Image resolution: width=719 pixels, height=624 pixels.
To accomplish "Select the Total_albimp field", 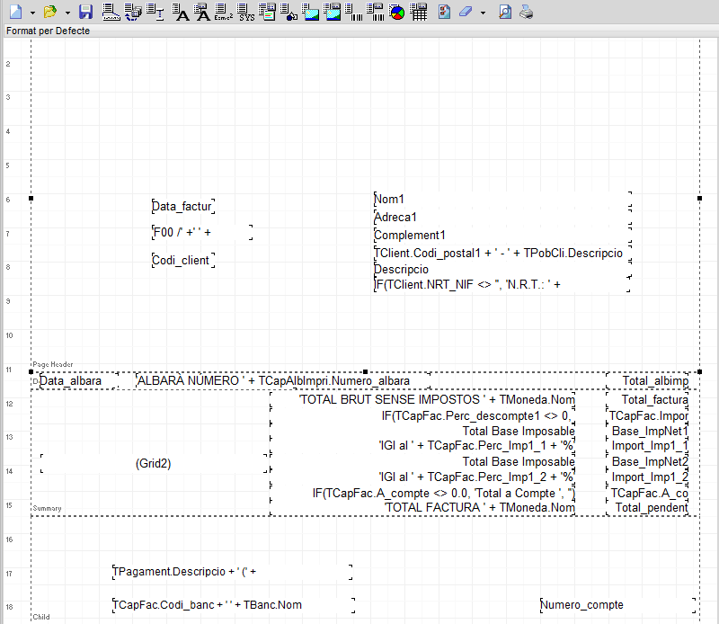I will (x=647, y=381).
